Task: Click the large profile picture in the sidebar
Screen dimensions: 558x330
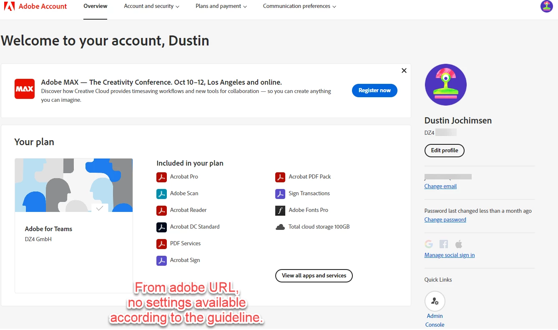Action: pyautogui.click(x=446, y=85)
